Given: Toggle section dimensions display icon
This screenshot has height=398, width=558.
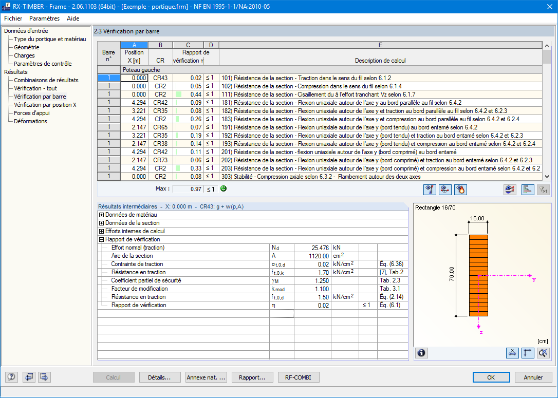Looking at the screenshot, I should coord(512,353).
